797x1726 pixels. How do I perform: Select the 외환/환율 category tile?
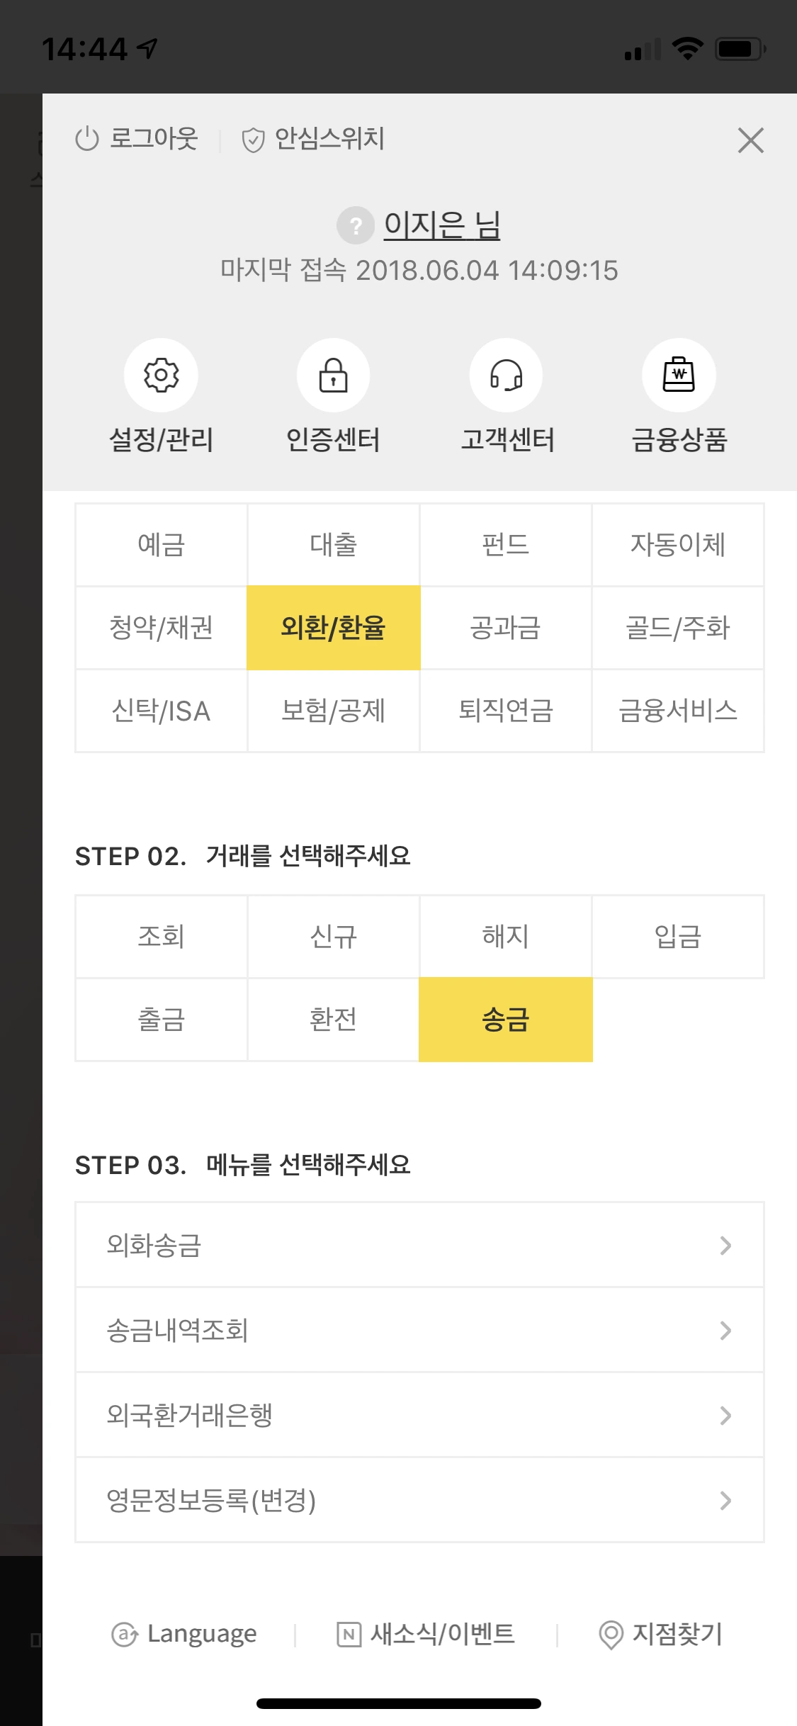333,628
